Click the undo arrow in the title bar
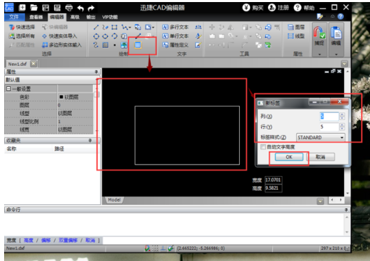Viewport: 370px width, 261px height. click(x=80, y=8)
